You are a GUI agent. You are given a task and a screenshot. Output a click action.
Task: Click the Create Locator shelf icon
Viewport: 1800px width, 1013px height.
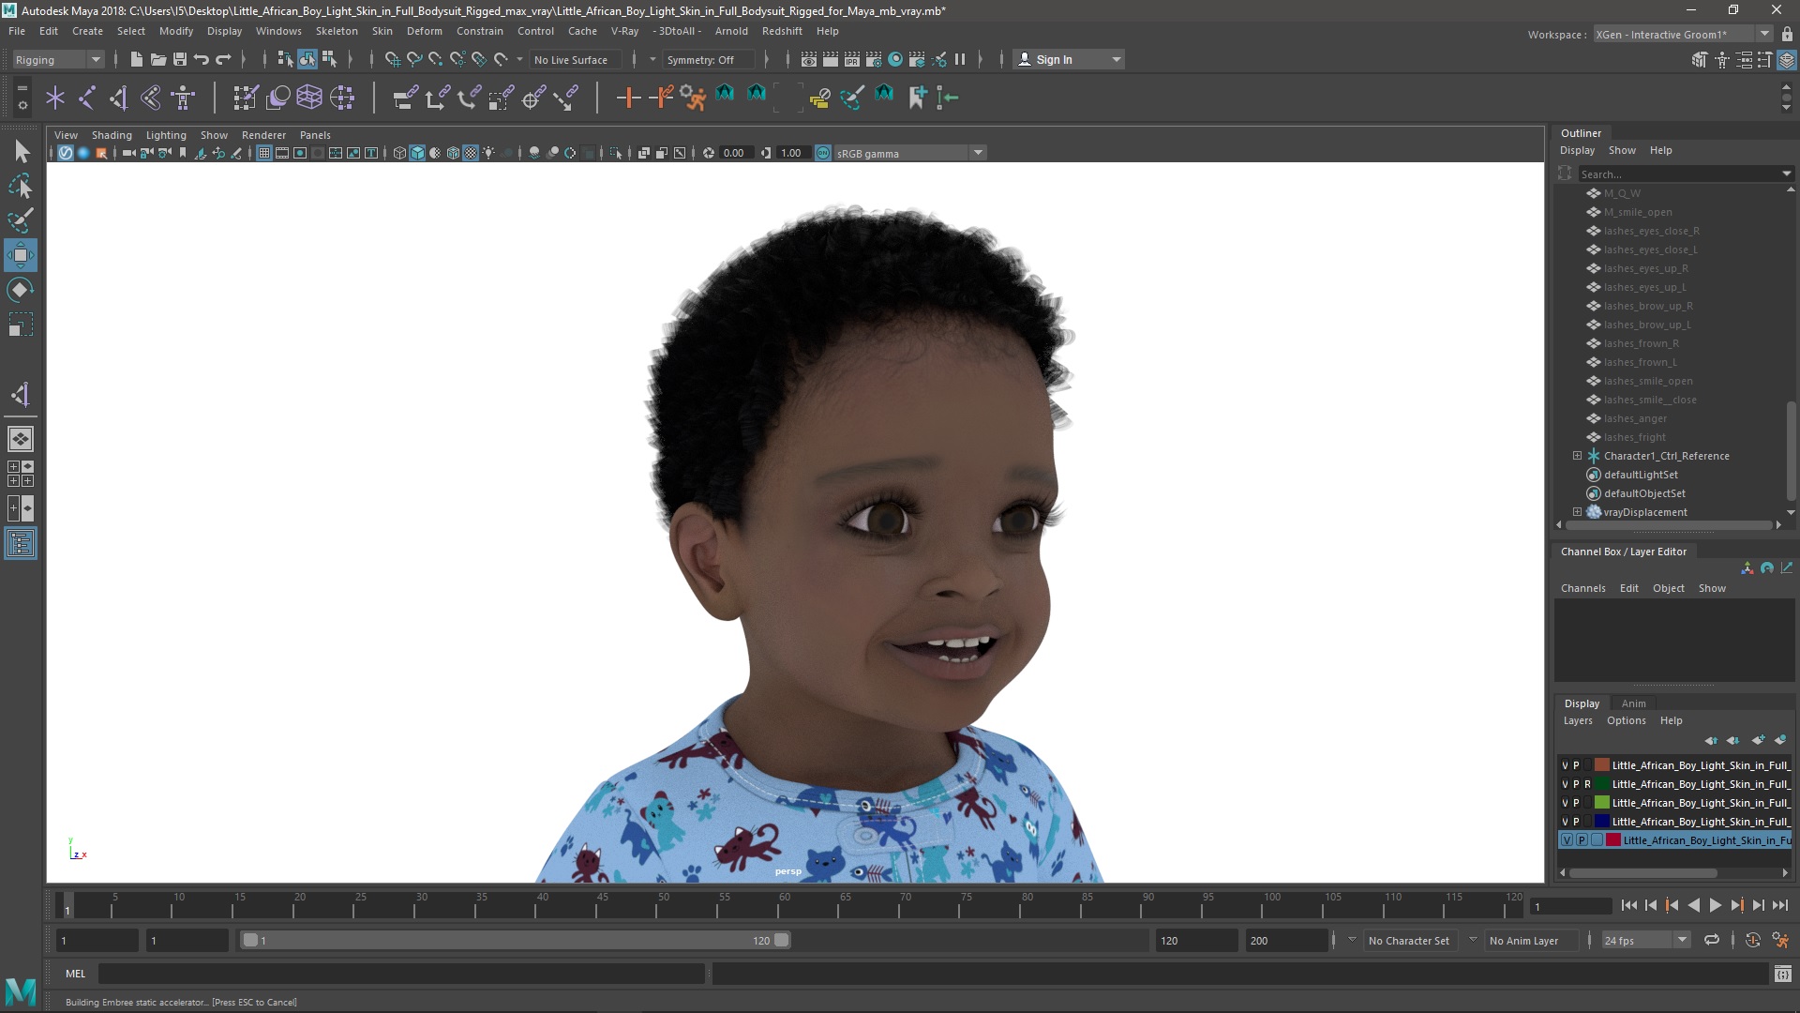55,98
